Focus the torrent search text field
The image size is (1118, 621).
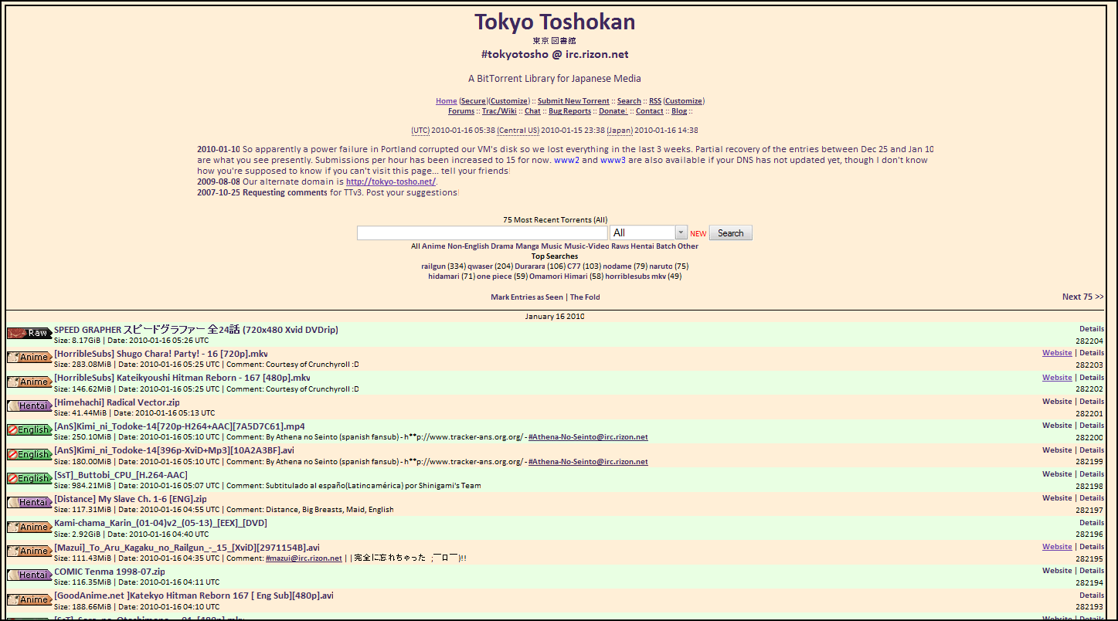[x=482, y=232]
